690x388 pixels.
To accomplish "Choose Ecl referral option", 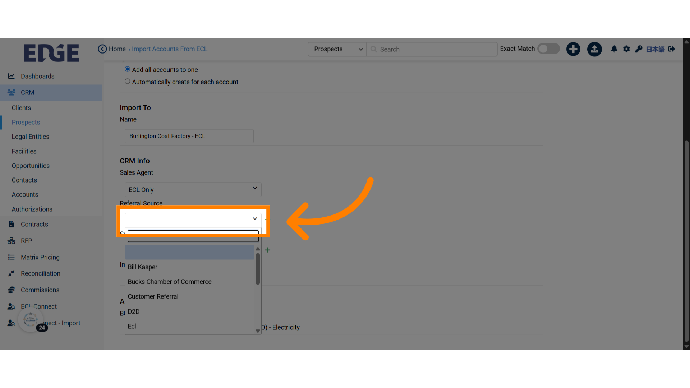I will [190, 326].
